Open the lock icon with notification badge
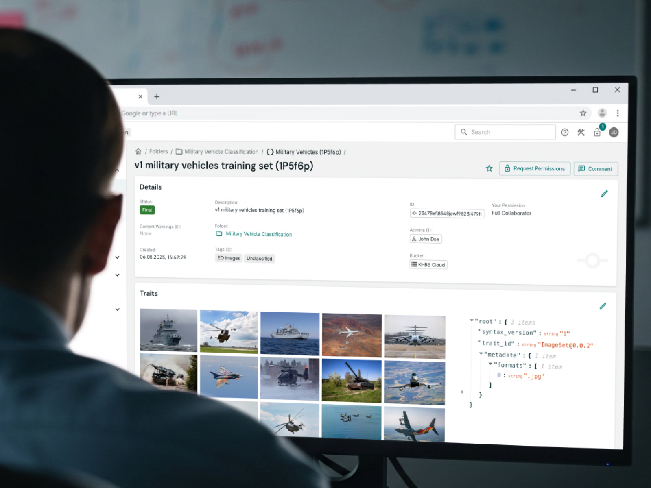Viewport: 651px width, 488px height. [597, 132]
